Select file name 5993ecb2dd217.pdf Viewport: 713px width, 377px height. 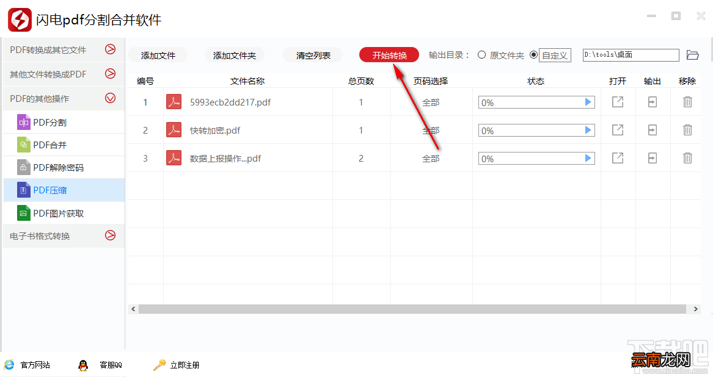tap(230, 102)
